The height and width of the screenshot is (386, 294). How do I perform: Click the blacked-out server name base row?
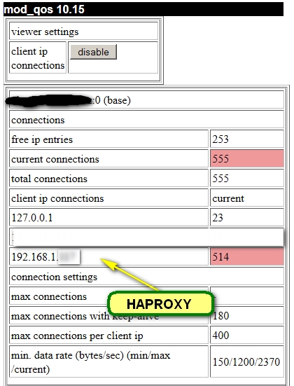coord(146,99)
